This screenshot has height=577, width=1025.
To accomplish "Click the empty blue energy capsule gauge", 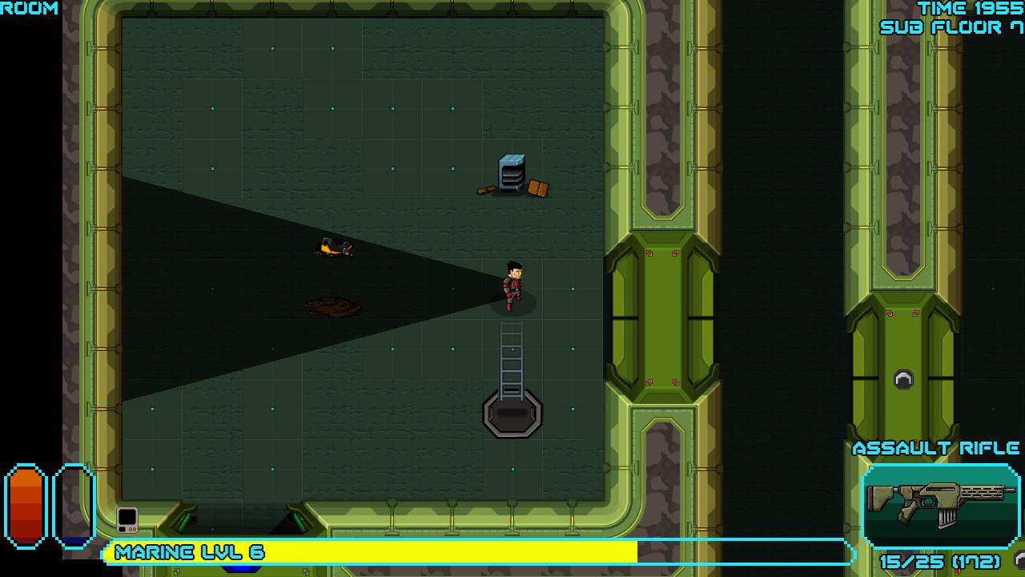I will click(74, 506).
